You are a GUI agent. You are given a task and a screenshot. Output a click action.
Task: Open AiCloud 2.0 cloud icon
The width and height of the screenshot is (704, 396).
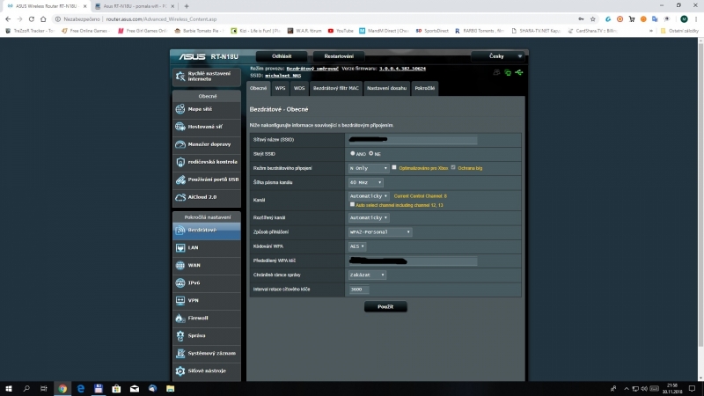coord(180,197)
